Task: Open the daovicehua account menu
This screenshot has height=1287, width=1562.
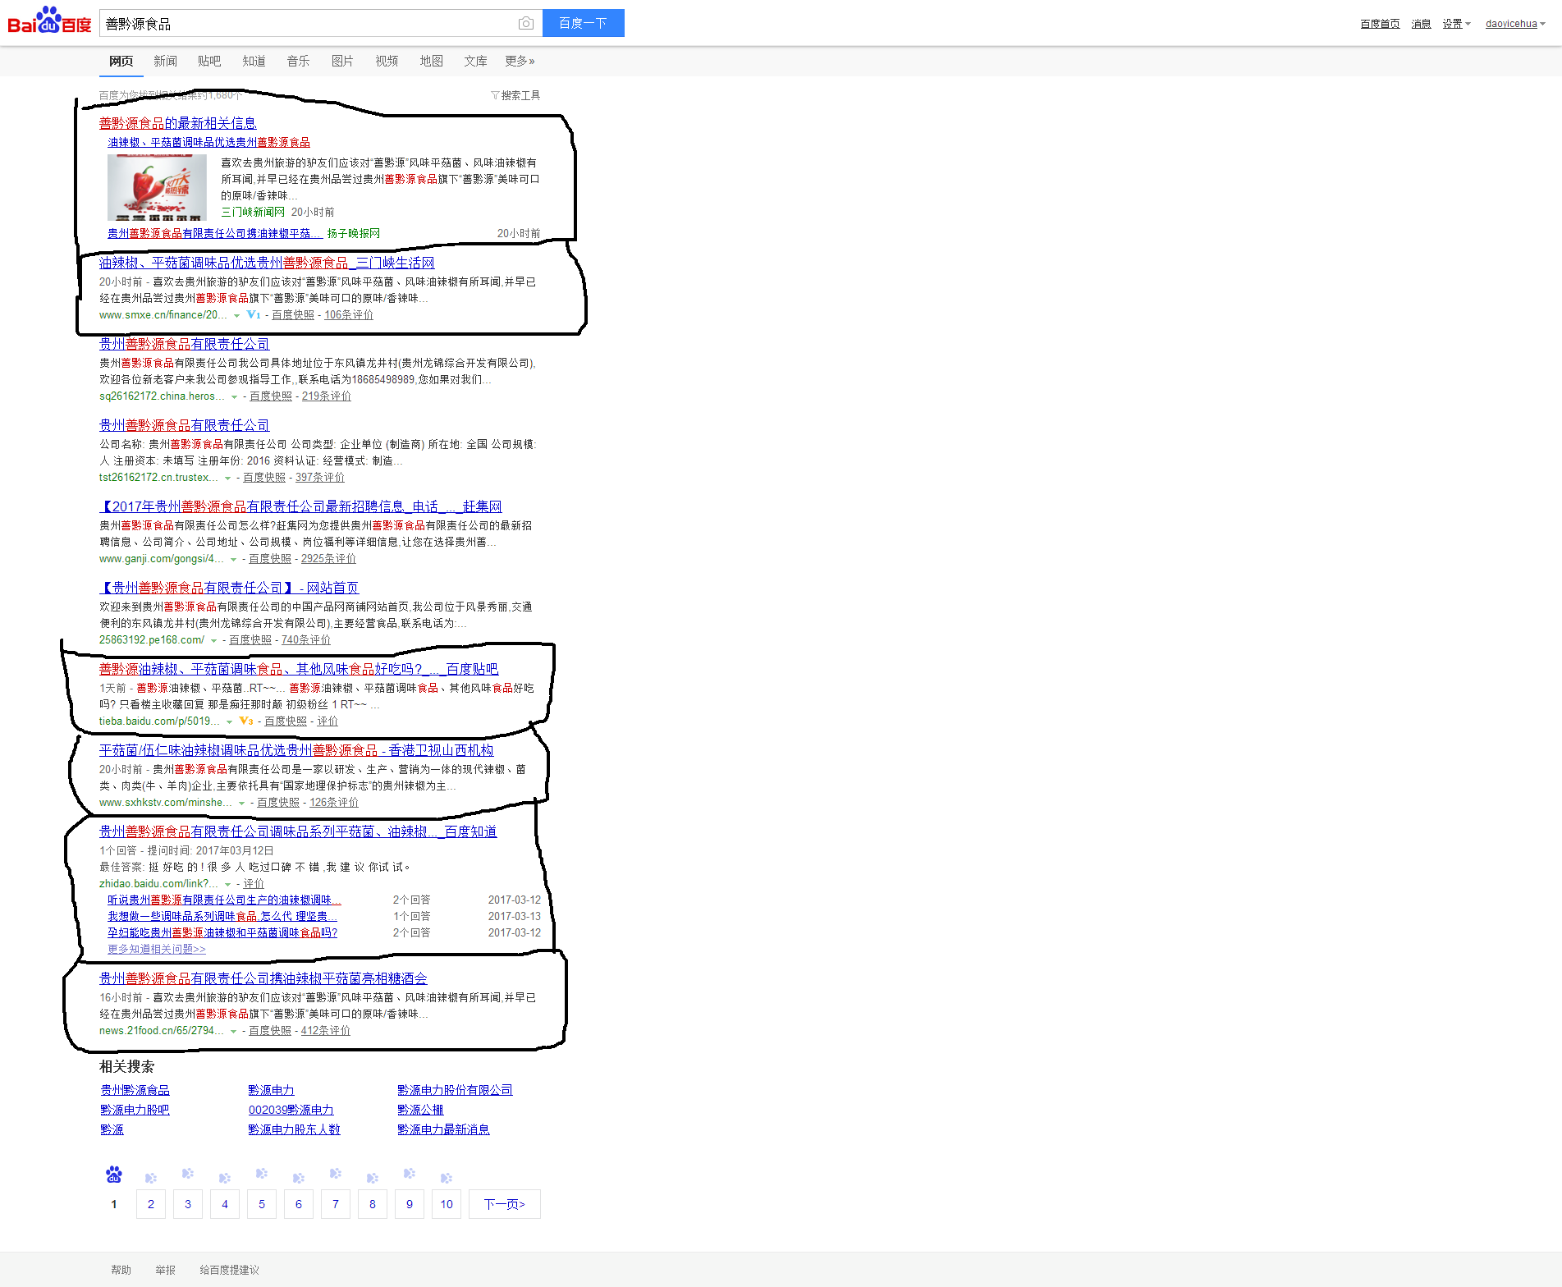Action: (x=1515, y=24)
